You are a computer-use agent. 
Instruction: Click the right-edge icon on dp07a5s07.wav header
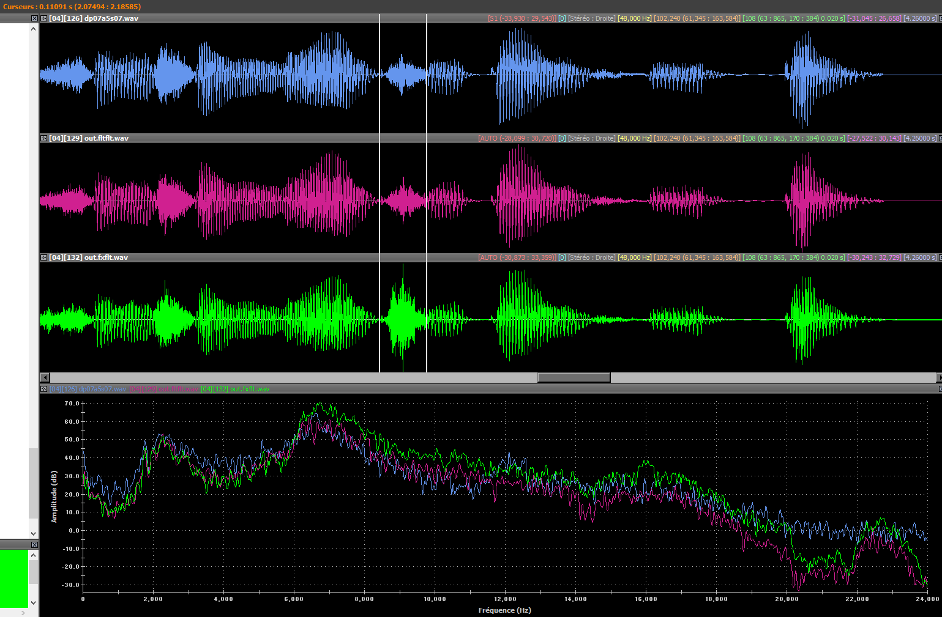(x=940, y=18)
